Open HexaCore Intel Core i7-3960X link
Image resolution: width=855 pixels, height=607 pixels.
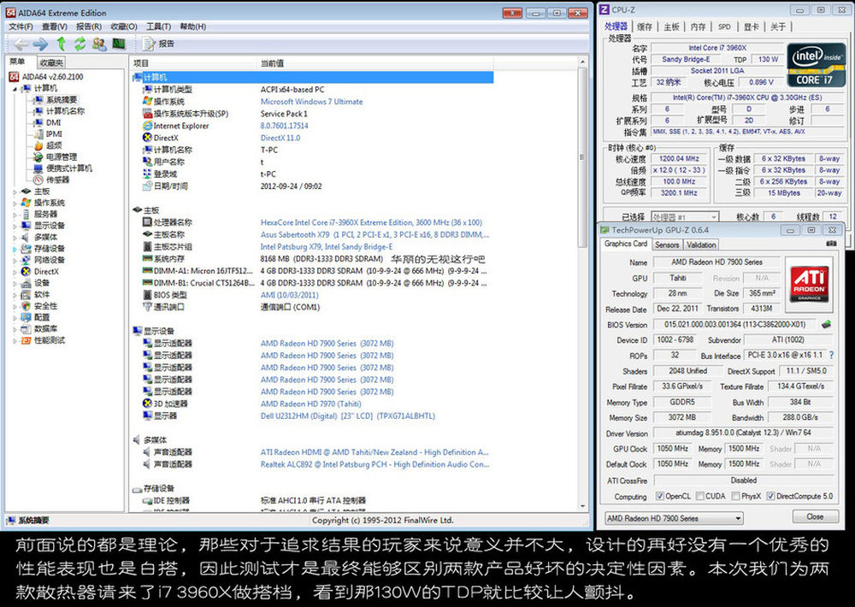click(x=371, y=222)
